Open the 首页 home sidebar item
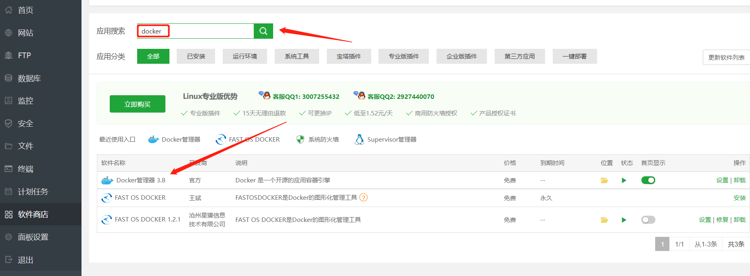The image size is (750, 276). click(41, 10)
